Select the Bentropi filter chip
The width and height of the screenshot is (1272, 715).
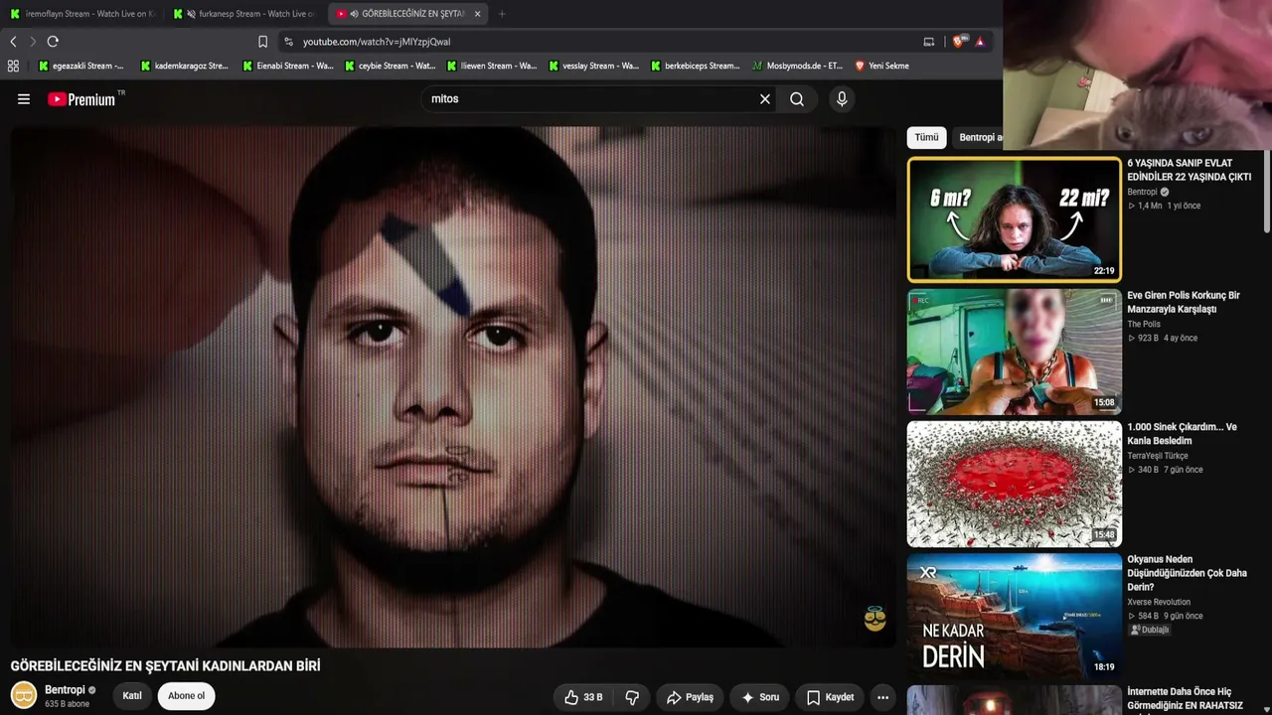tap(979, 138)
